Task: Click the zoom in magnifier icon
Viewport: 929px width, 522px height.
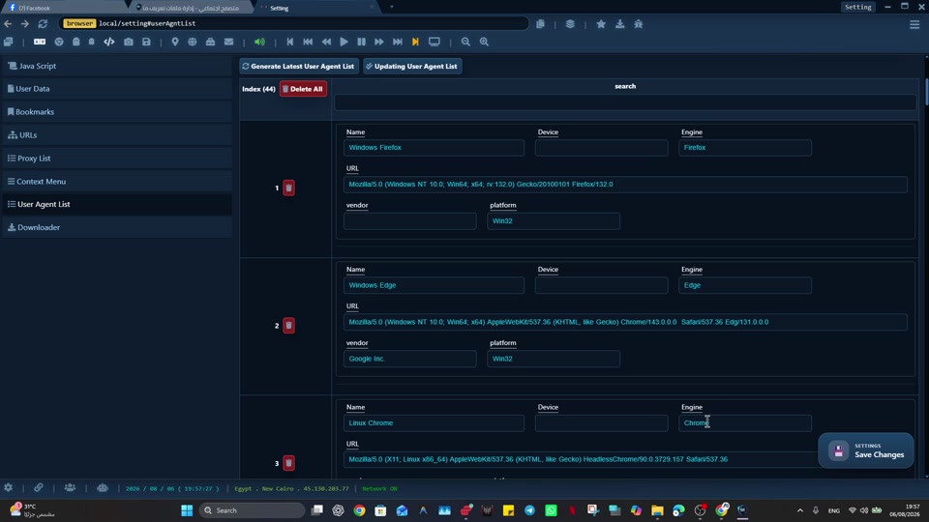Action: point(484,42)
